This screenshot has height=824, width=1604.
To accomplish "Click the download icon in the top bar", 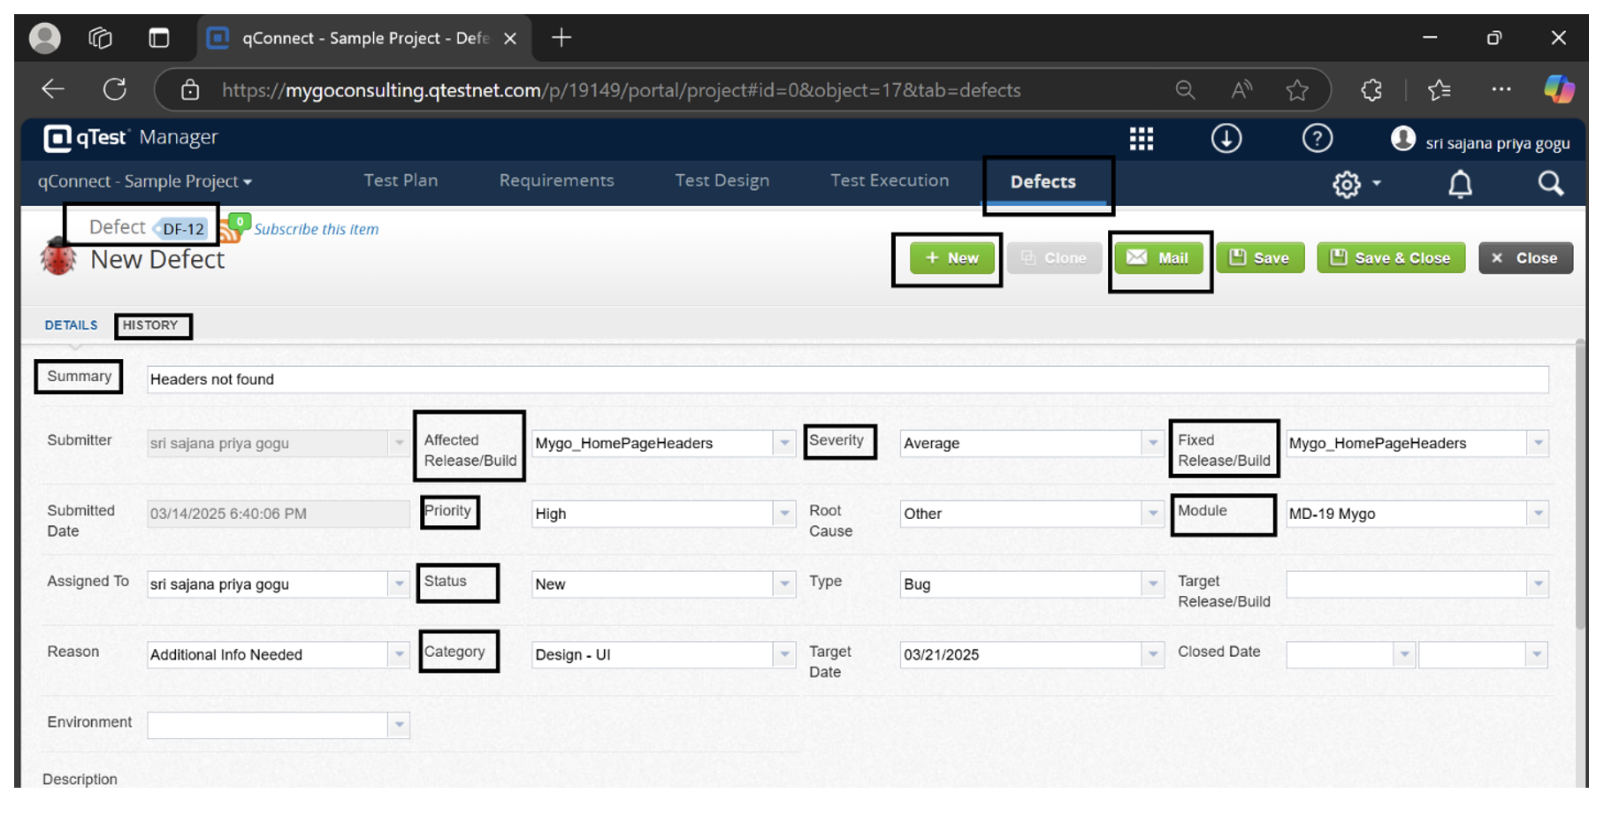I will pyautogui.click(x=1227, y=138).
